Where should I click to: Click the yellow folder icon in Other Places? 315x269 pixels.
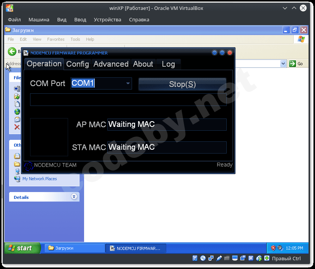(17, 164)
